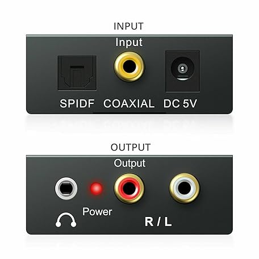The image size is (259, 259).
Task: Click the Output label printed on the panel
Action: (129, 163)
